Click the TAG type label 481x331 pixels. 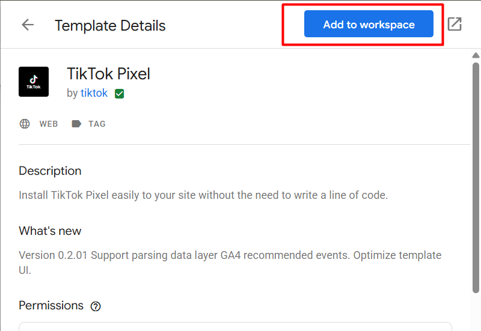coord(97,124)
